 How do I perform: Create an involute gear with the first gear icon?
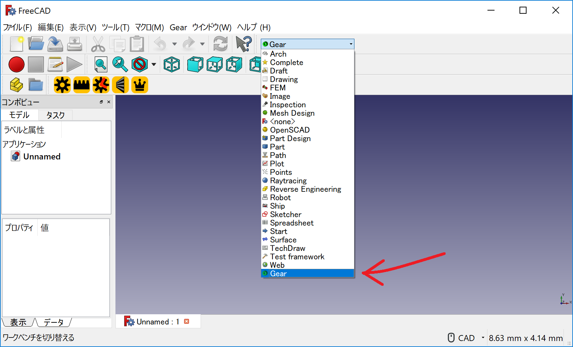click(62, 85)
